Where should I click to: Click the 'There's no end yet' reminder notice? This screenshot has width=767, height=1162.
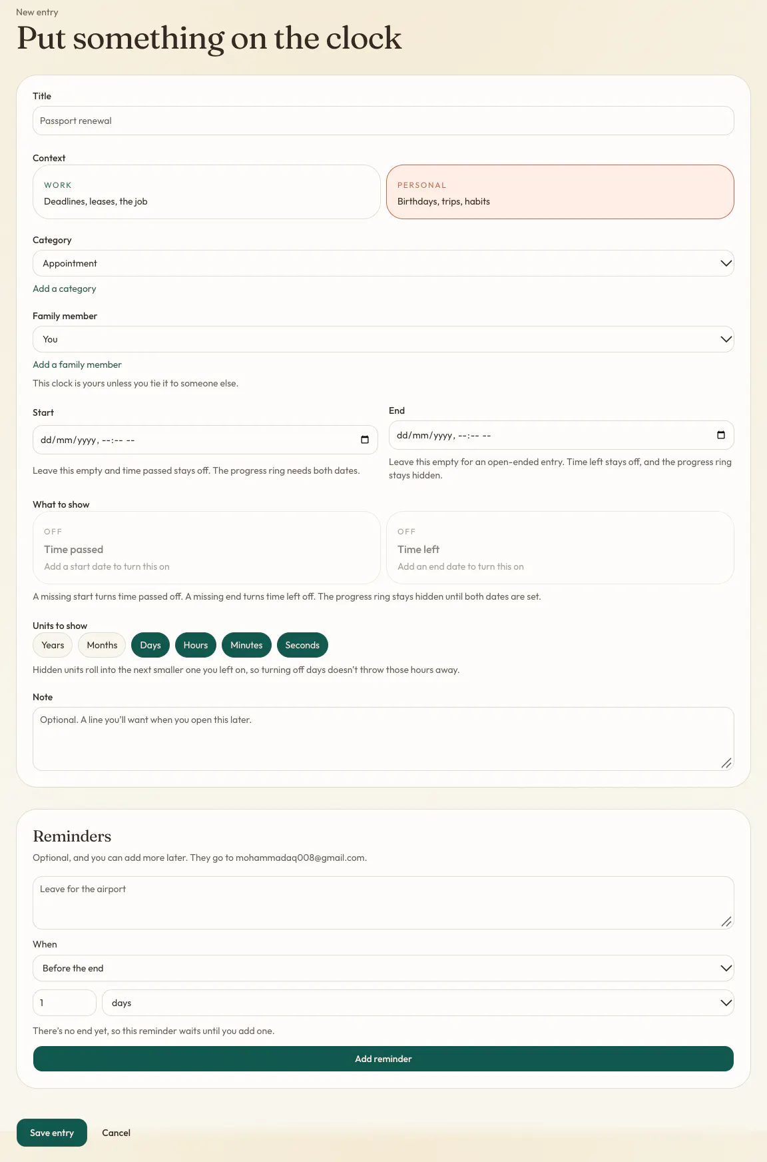pyautogui.click(x=153, y=1031)
